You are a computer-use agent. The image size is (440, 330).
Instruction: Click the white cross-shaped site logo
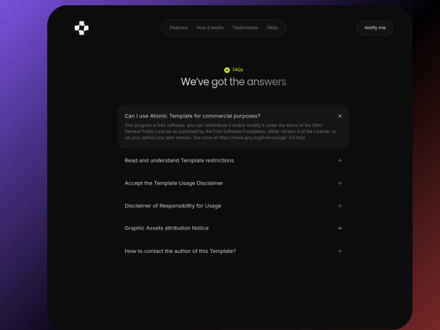pyautogui.click(x=81, y=28)
